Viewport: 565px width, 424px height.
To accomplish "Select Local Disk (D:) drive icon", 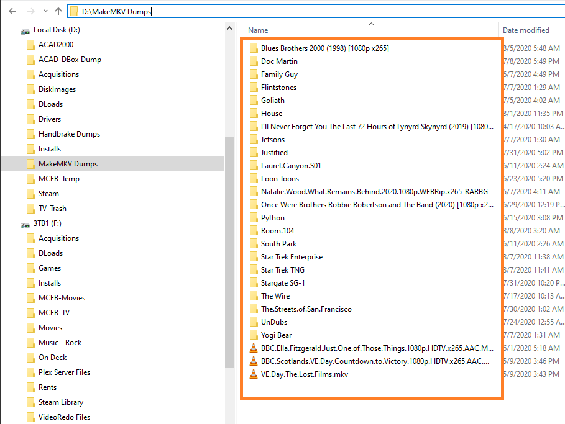I will coord(25,31).
